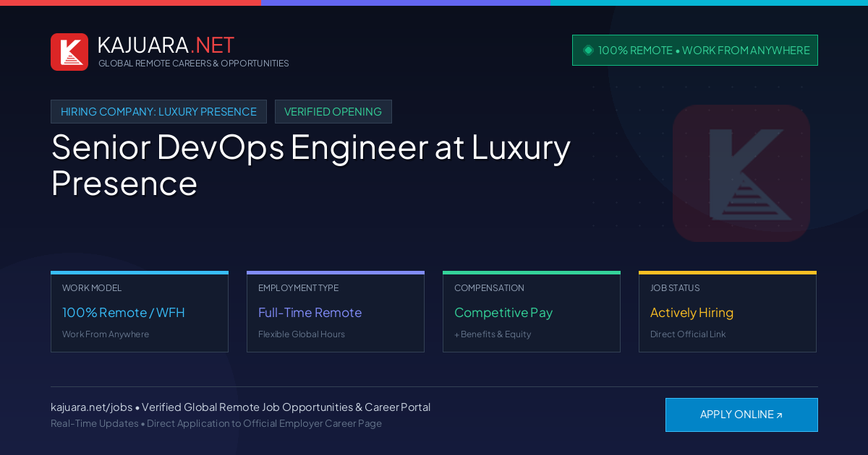The width and height of the screenshot is (868, 455).
Task: Open the Employment Type card
Action: pos(336,312)
